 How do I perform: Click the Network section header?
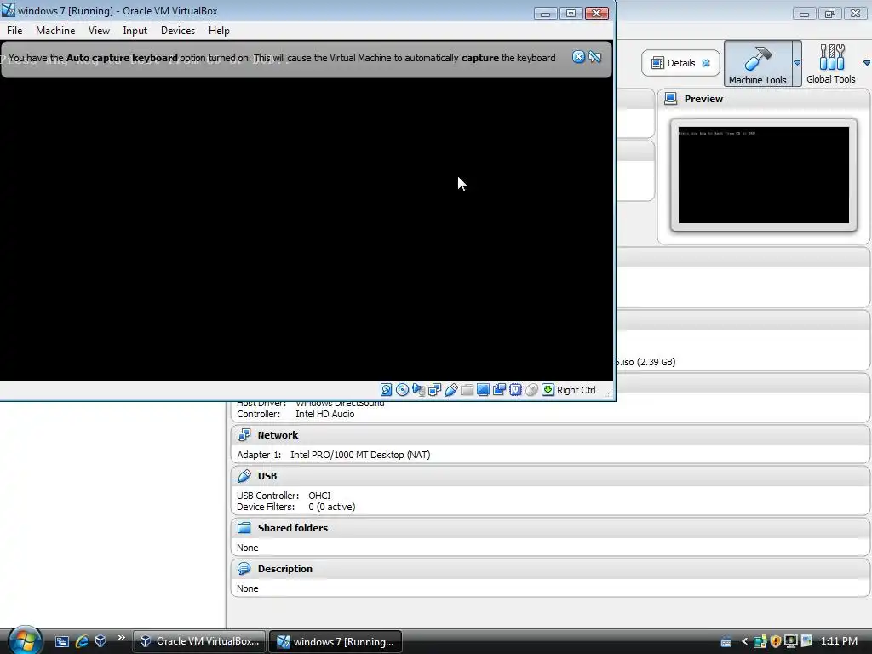(x=550, y=435)
